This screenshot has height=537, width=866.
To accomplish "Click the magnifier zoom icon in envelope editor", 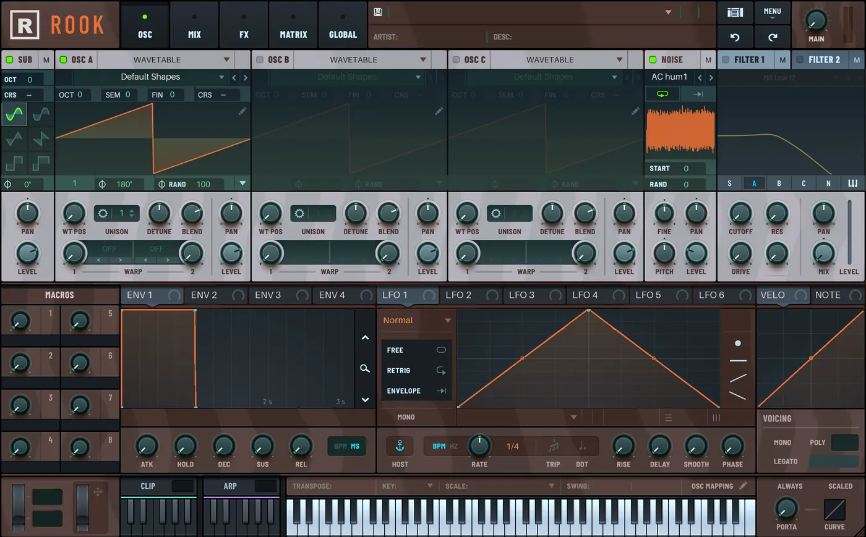I will coord(365,368).
